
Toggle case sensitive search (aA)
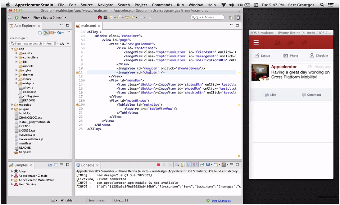click(62, 44)
